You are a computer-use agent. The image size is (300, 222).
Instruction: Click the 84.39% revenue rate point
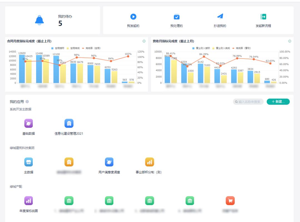coord(204,57)
